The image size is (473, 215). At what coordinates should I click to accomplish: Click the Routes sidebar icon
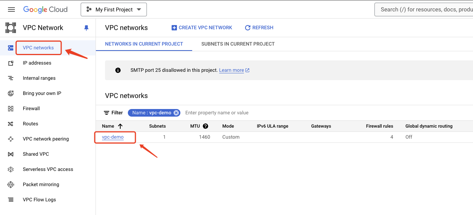point(11,124)
